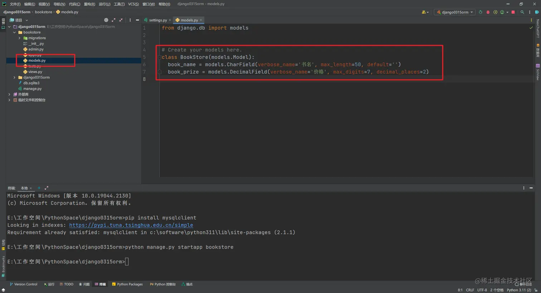The width and height of the screenshot is (541, 293).
Task: Click the Python 3.11 (2) interpreter in status bar
Action: coord(519,290)
